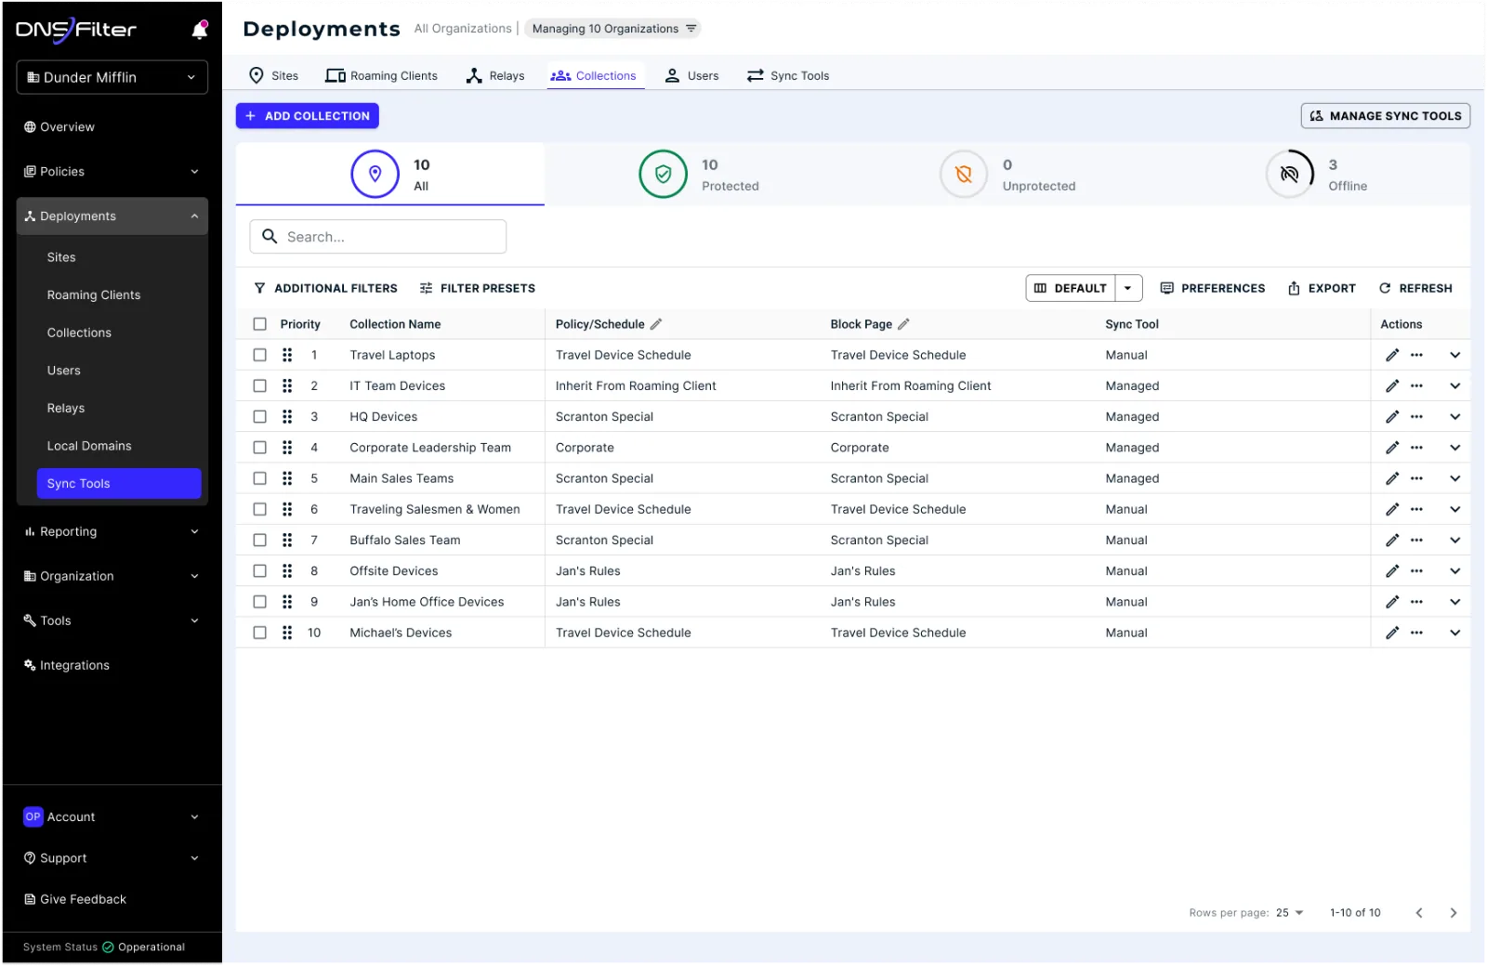Click the All collections location icon
The height and width of the screenshot is (966, 1487).
(375, 174)
